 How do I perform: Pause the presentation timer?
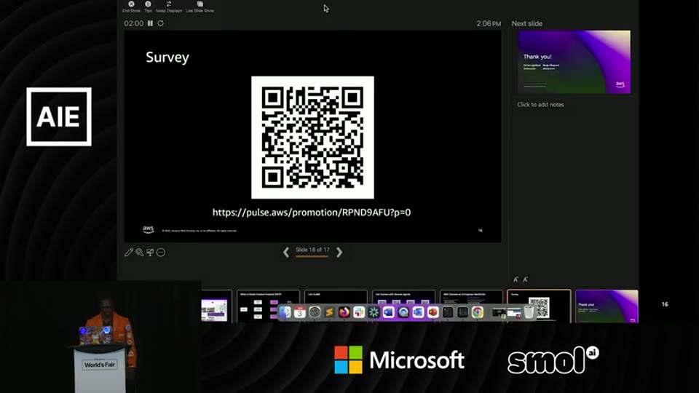coord(150,23)
